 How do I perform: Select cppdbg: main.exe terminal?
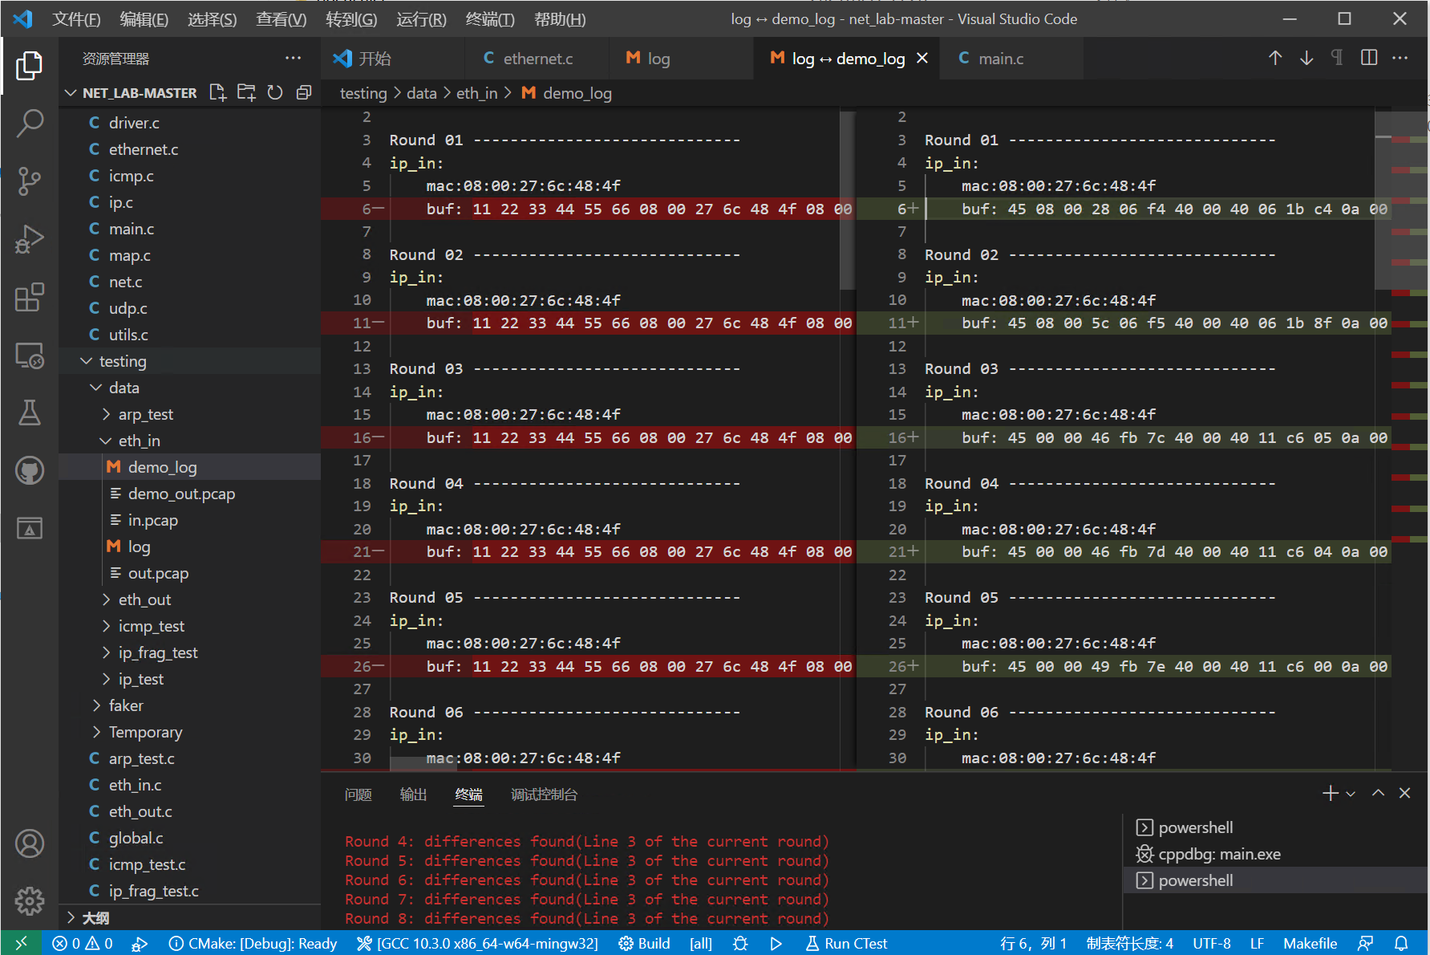(x=1275, y=854)
